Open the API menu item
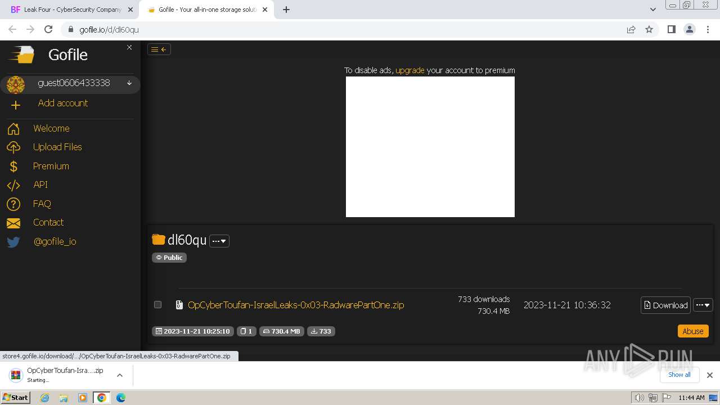The image size is (720, 405). [x=40, y=184]
